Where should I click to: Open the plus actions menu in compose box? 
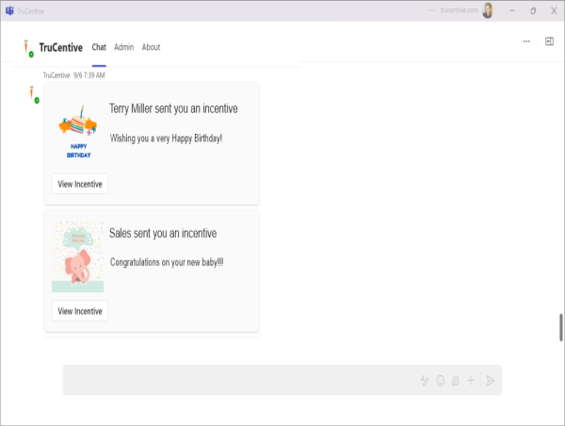pos(471,380)
